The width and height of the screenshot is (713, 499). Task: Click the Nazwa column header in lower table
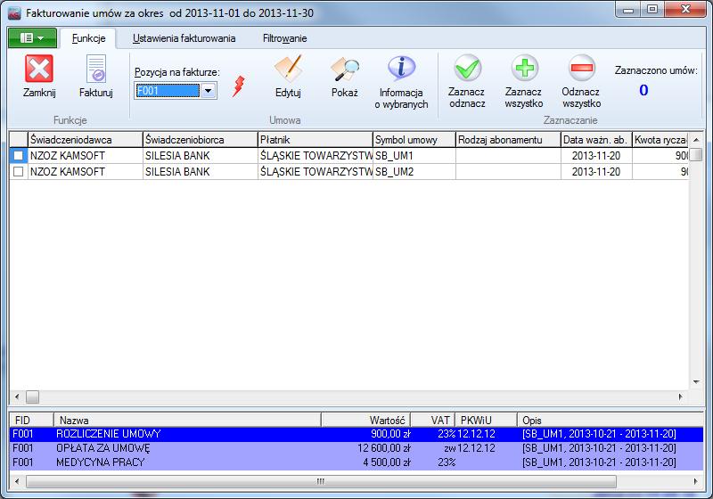point(187,420)
